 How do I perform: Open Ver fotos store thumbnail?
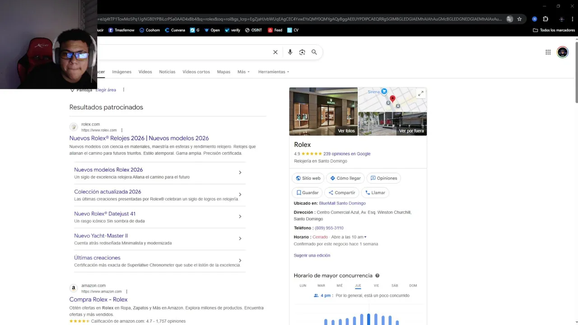tap(323, 111)
